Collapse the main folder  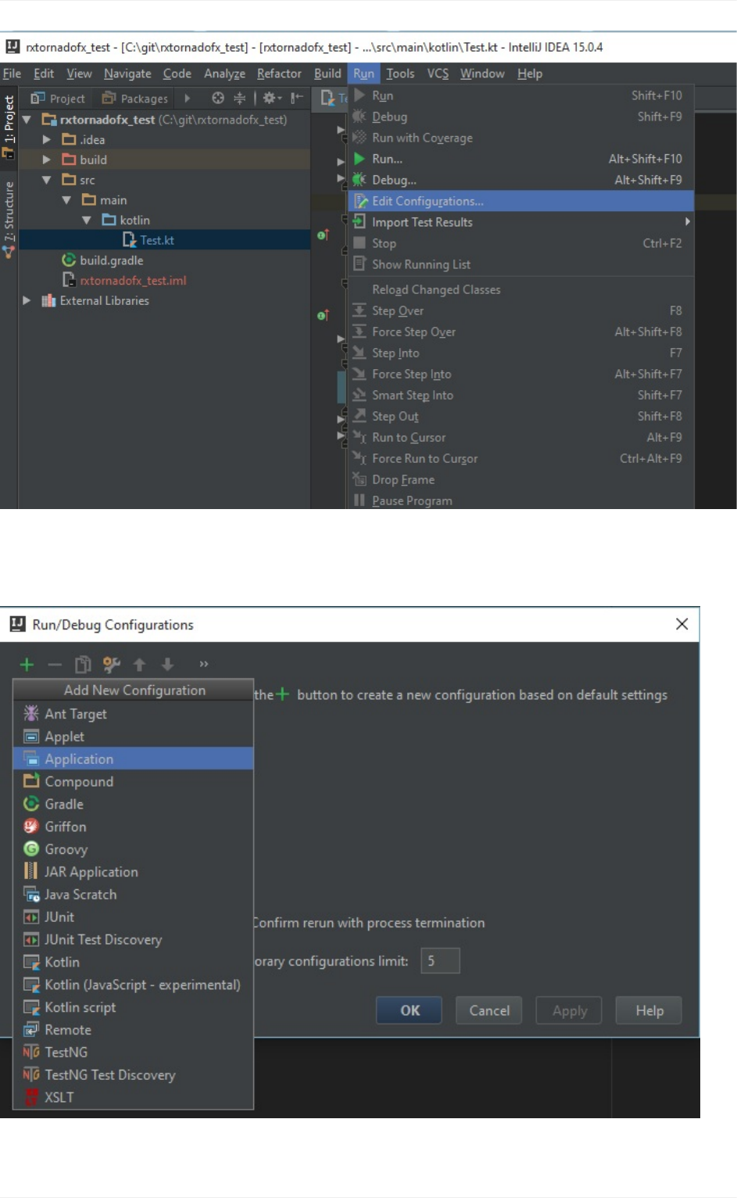pyautogui.click(x=67, y=200)
